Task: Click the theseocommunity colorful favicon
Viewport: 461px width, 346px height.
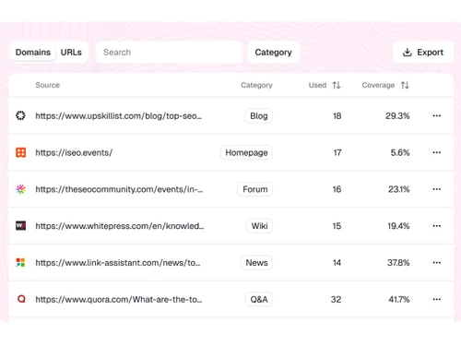Action: 20,189
